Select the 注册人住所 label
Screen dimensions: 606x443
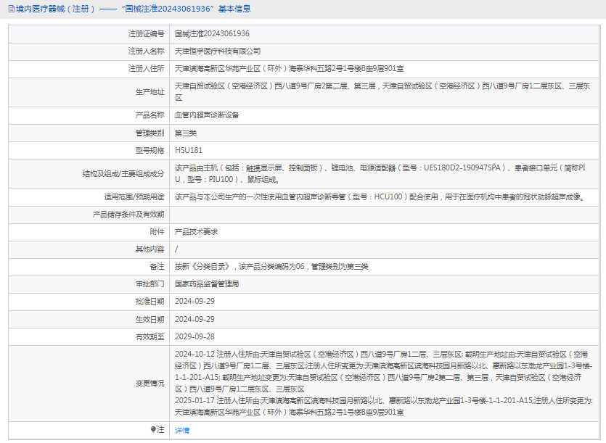tap(146, 69)
